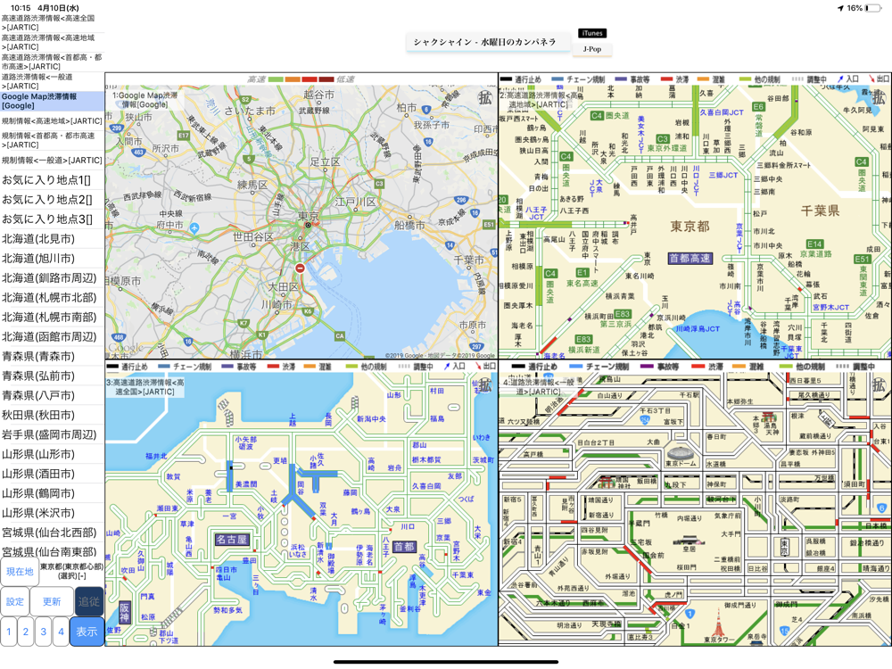Screen dimensions: 892x669
Task: Tap 更新 to refresh maps
Action: 52,601
